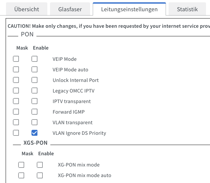Disable VLAN Ignore DS Priority

click(34, 133)
